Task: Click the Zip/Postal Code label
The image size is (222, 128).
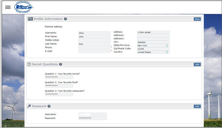Action: tap(122, 49)
